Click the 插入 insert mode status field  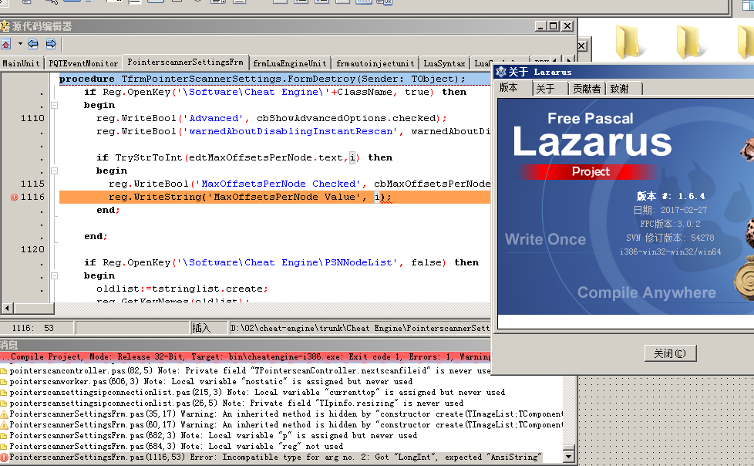[201, 328]
